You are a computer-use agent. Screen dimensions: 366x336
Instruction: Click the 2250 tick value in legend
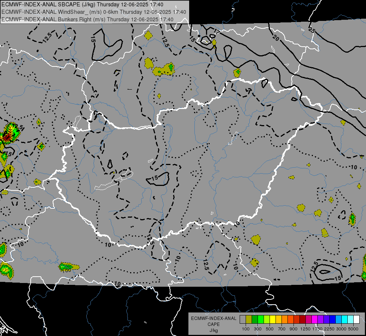[x=329, y=329]
